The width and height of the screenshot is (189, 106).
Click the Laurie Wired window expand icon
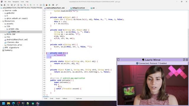(184, 60)
